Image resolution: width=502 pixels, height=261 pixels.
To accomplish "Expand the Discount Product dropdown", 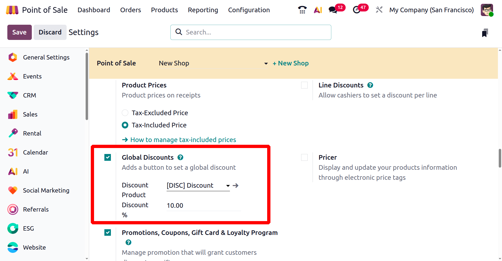I will click(228, 186).
